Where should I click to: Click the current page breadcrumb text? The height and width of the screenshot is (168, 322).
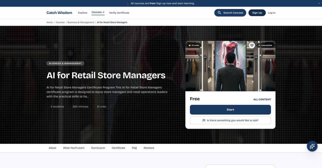(x=112, y=22)
